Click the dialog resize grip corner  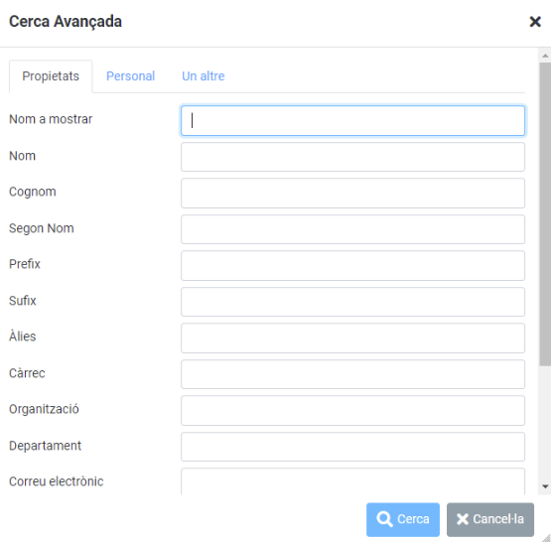click(546, 537)
